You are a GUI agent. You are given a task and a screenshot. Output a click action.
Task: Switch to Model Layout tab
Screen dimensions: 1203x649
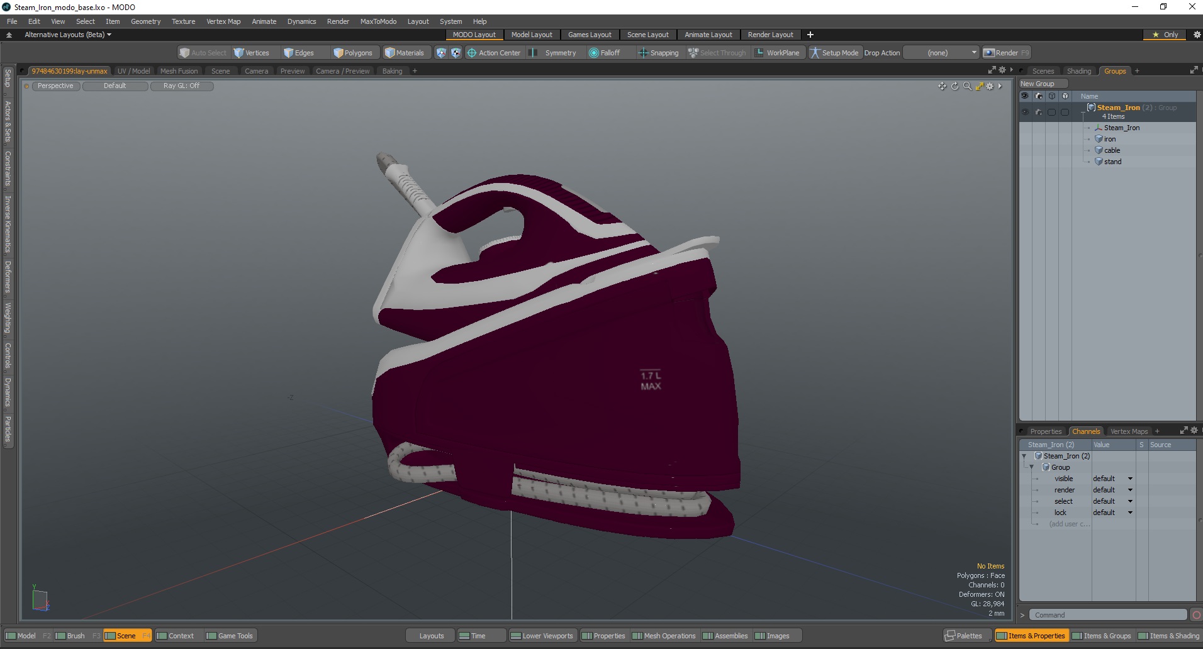pos(532,35)
